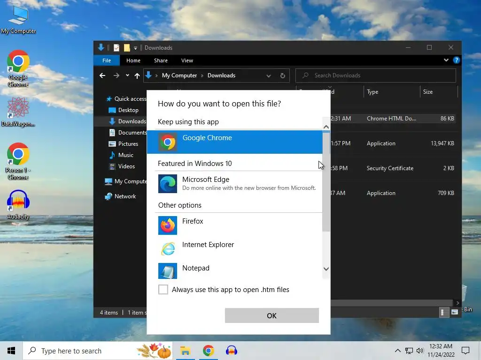Open Explorer help with question mark icon

(x=457, y=60)
